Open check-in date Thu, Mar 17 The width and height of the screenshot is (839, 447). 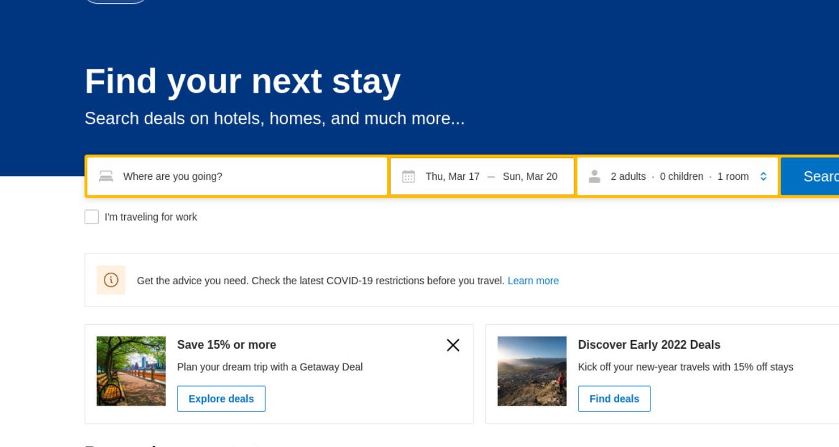pyautogui.click(x=452, y=176)
